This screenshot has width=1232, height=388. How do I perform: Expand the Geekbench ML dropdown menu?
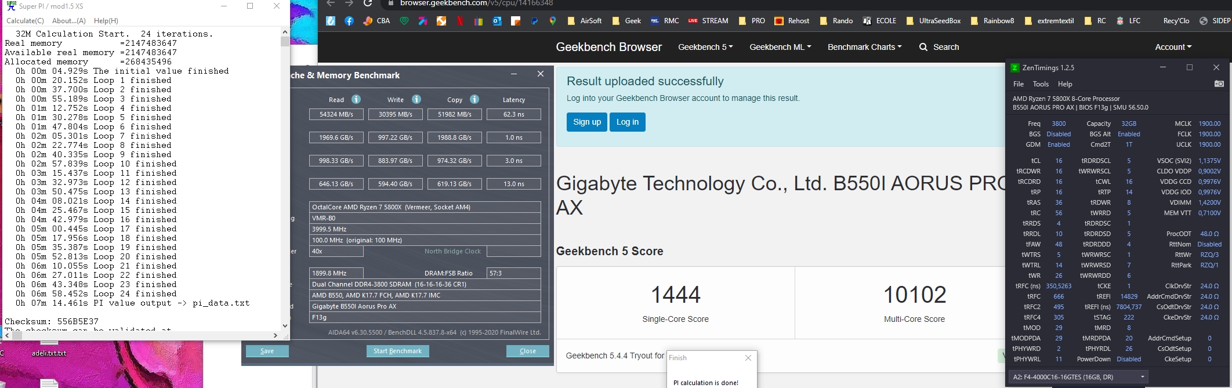780,47
